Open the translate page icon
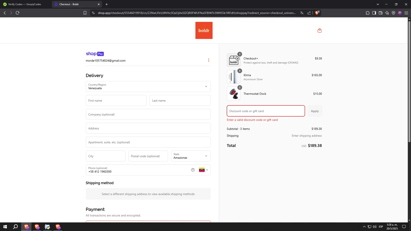411x231 pixels. pos(302,13)
